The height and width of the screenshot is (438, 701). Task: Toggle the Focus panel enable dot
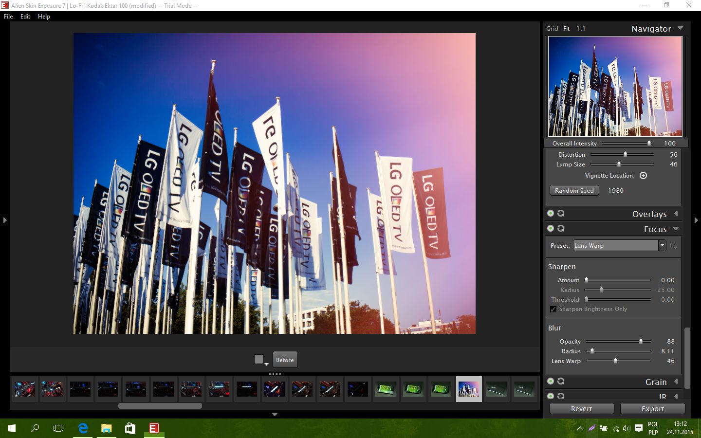551,228
